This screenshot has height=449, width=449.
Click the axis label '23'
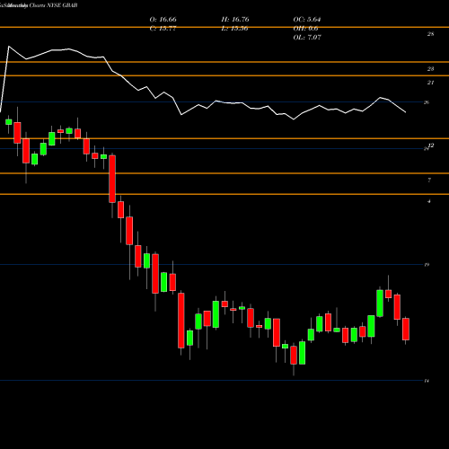[430, 69]
